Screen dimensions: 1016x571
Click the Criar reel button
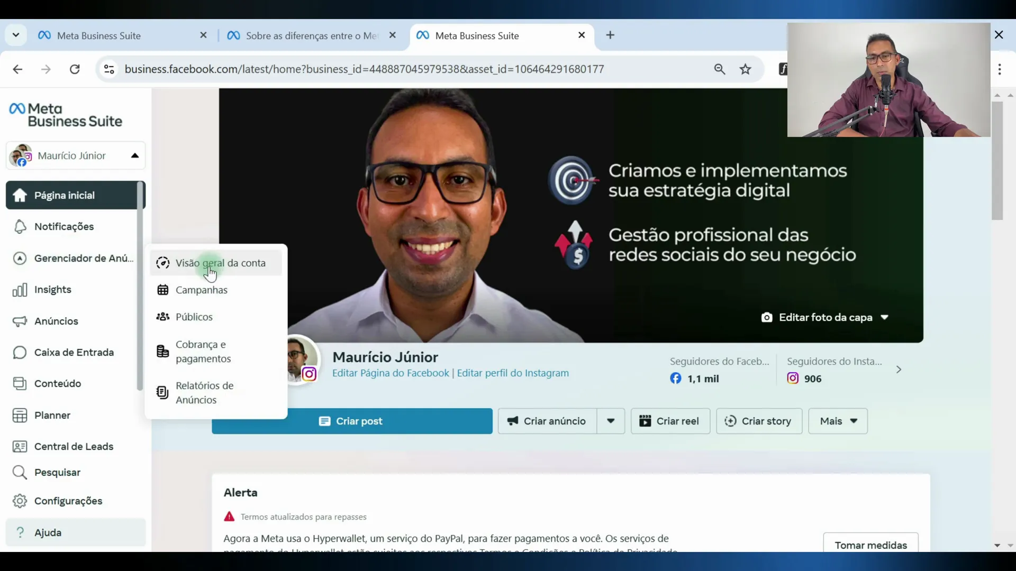click(670, 421)
